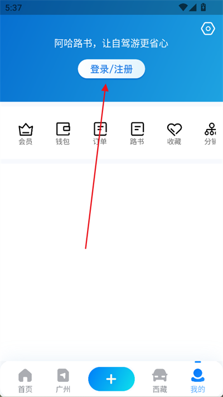Screen dimensions: 223x397
Task: Switch to the 广州 location tab
Action: tap(63, 380)
